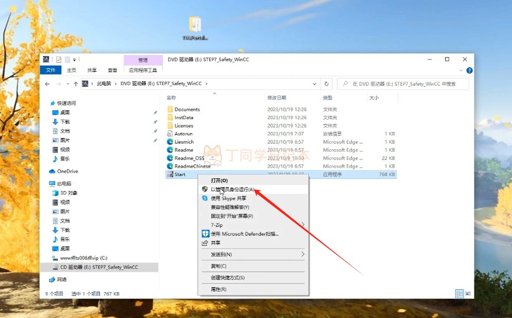512x318 pixels.
Task: Select the Readme file
Action: pyautogui.click(x=184, y=150)
